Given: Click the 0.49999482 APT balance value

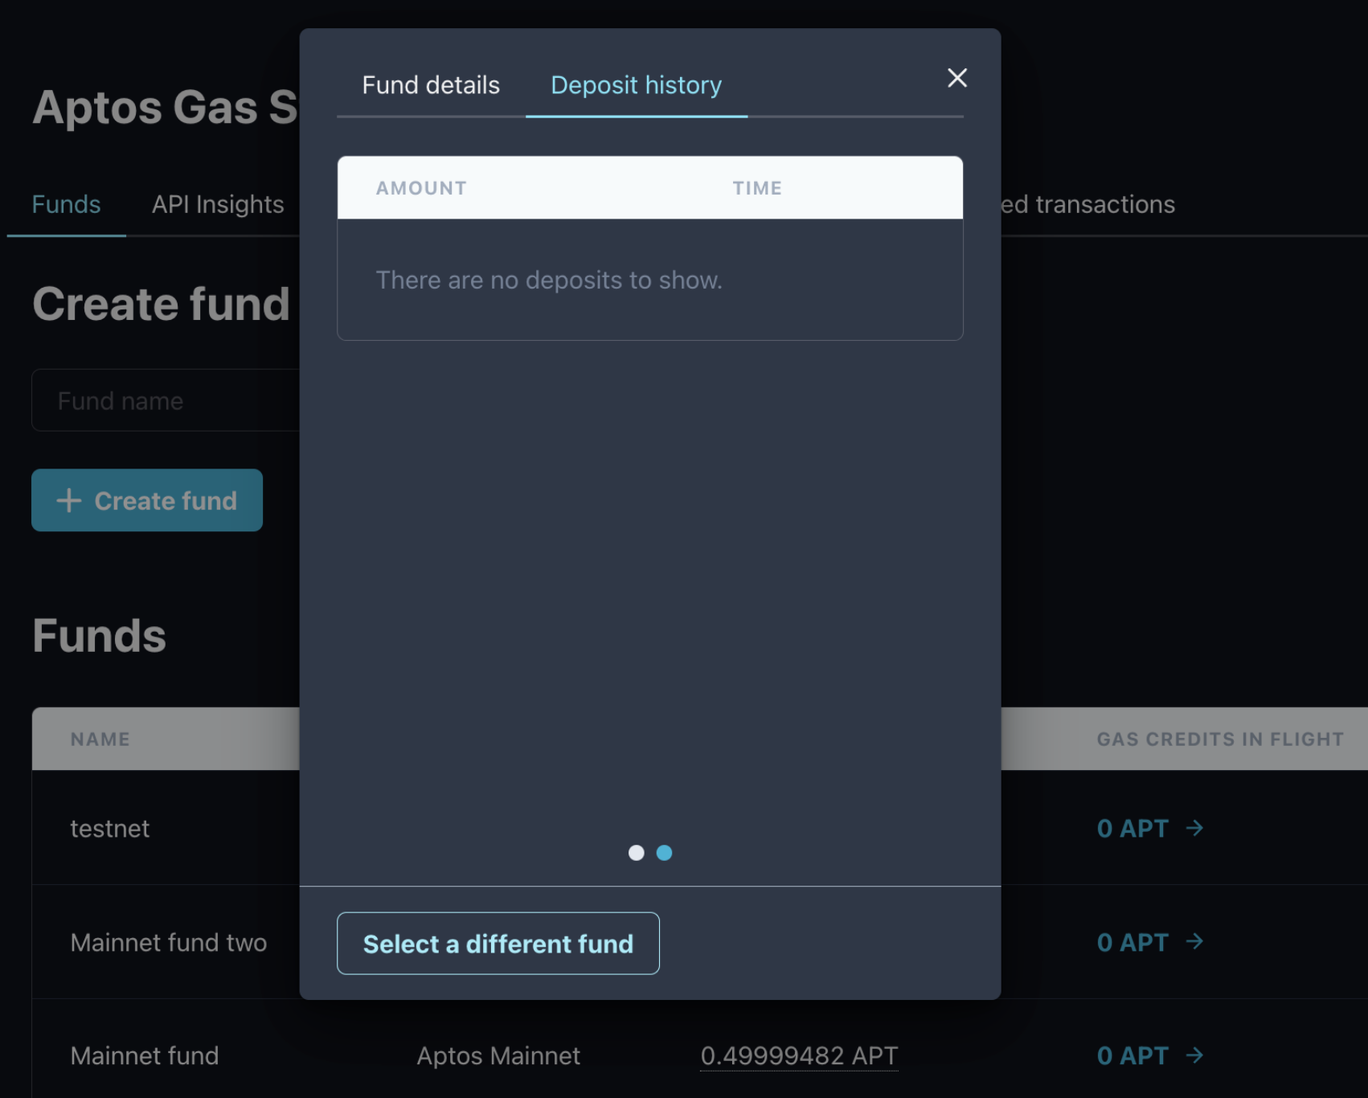Looking at the screenshot, I should point(799,1055).
